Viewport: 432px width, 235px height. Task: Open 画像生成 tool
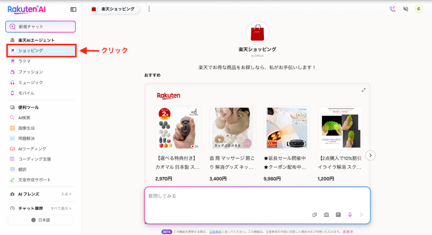click(x=27, y=128)
